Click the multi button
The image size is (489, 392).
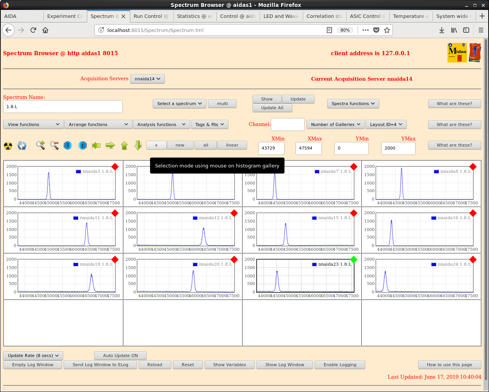tap(222, 104)
